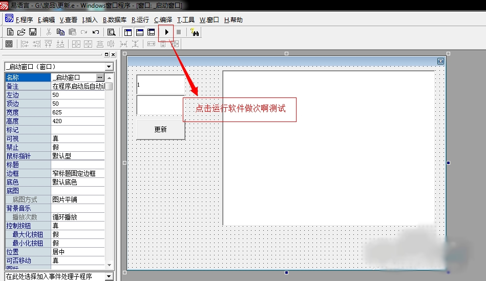Select the 备注 property row
This screenshot has width=486, height=281.
point(55,86)
